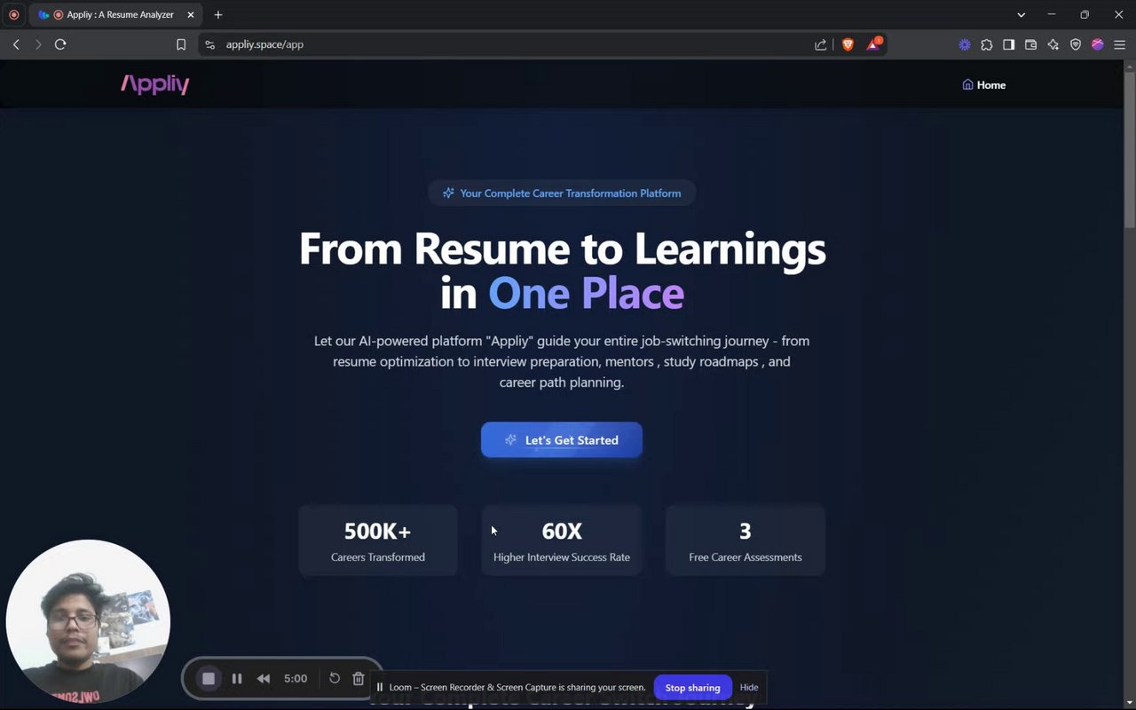The image size is (1136, 710).
Task: Open the Extensions puzzle icon
Action: (x=987, y=44)
